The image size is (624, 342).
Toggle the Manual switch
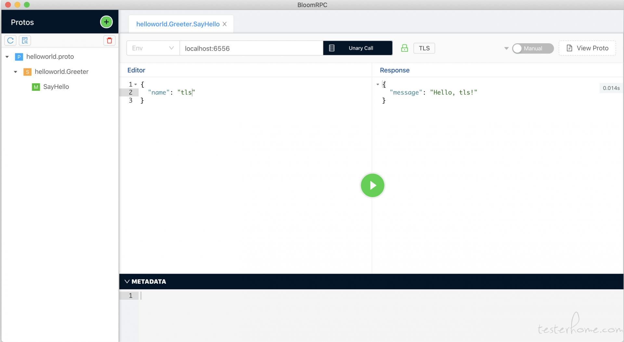point(533,48)
